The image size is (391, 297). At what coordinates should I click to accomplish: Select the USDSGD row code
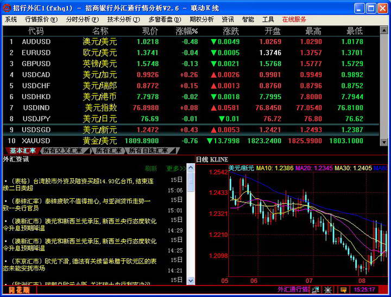pyautogui.click(x=36, y=130)
